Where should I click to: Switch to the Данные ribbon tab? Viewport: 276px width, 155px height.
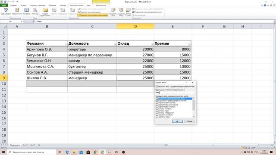tap(63, 5)
